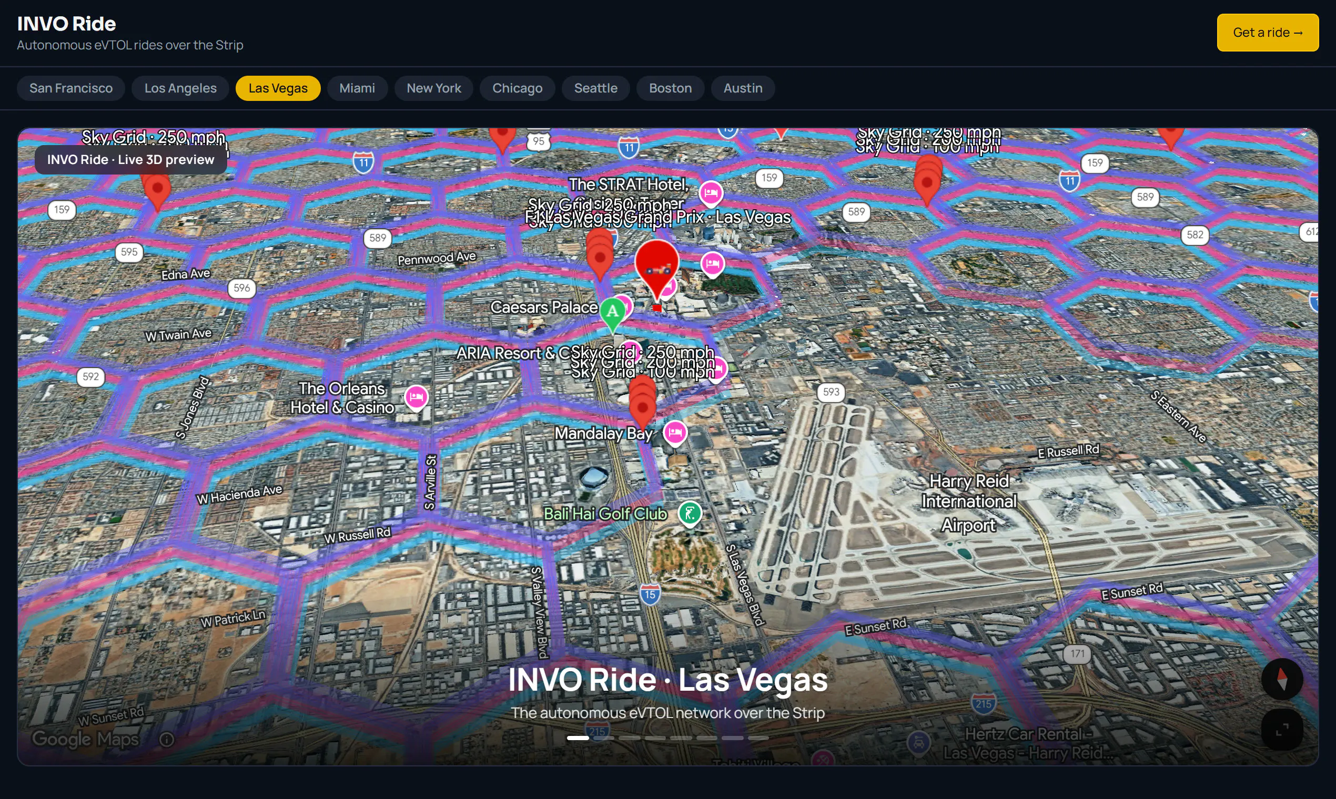Image resolution: width=1336 pixels, height=799 pixels.
Task: Select the Mandalay Bay hotel pin
Action: click(x=675, y=434)
